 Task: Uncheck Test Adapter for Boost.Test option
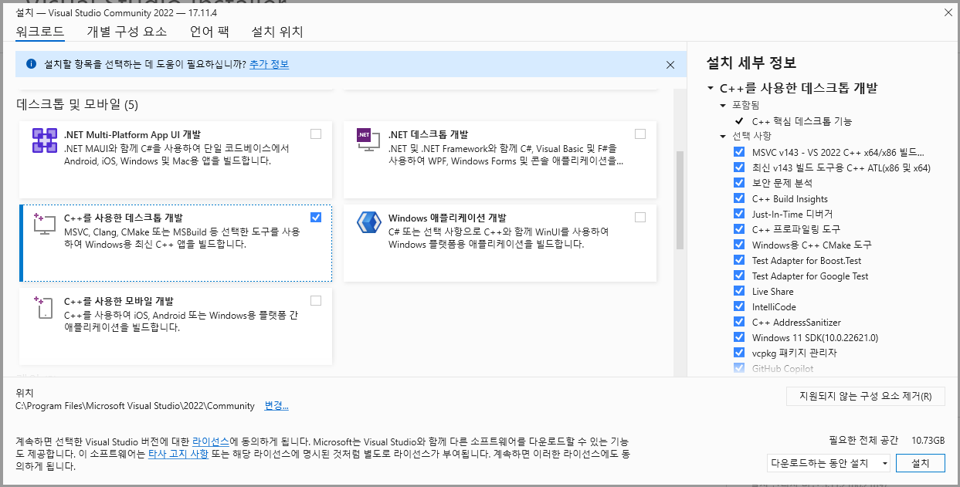pos(739,260)
